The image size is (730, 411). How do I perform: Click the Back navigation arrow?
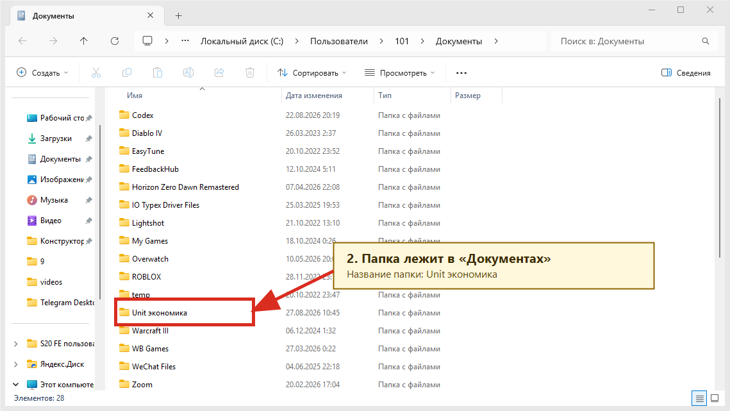tap(22, 41)
